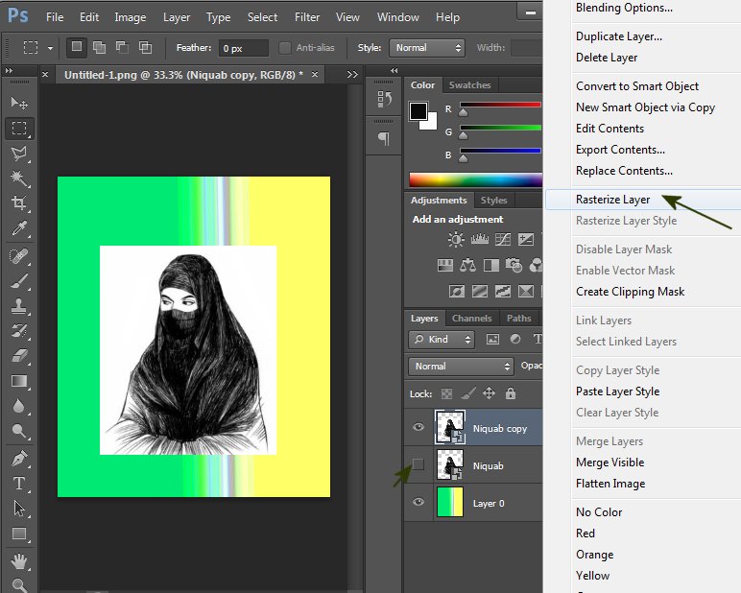Select the Move tool

coord(19,103)
